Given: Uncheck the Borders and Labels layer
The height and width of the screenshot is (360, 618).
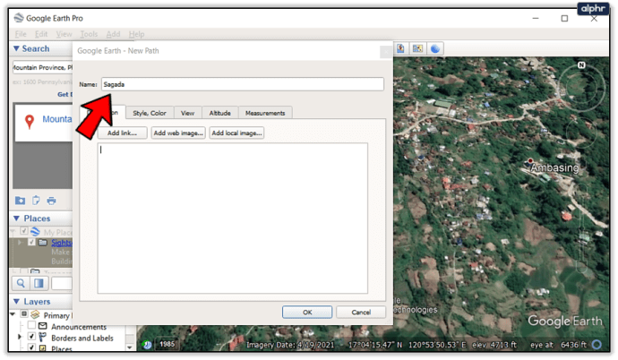Looking at the screenshot, I should (32, 338).
